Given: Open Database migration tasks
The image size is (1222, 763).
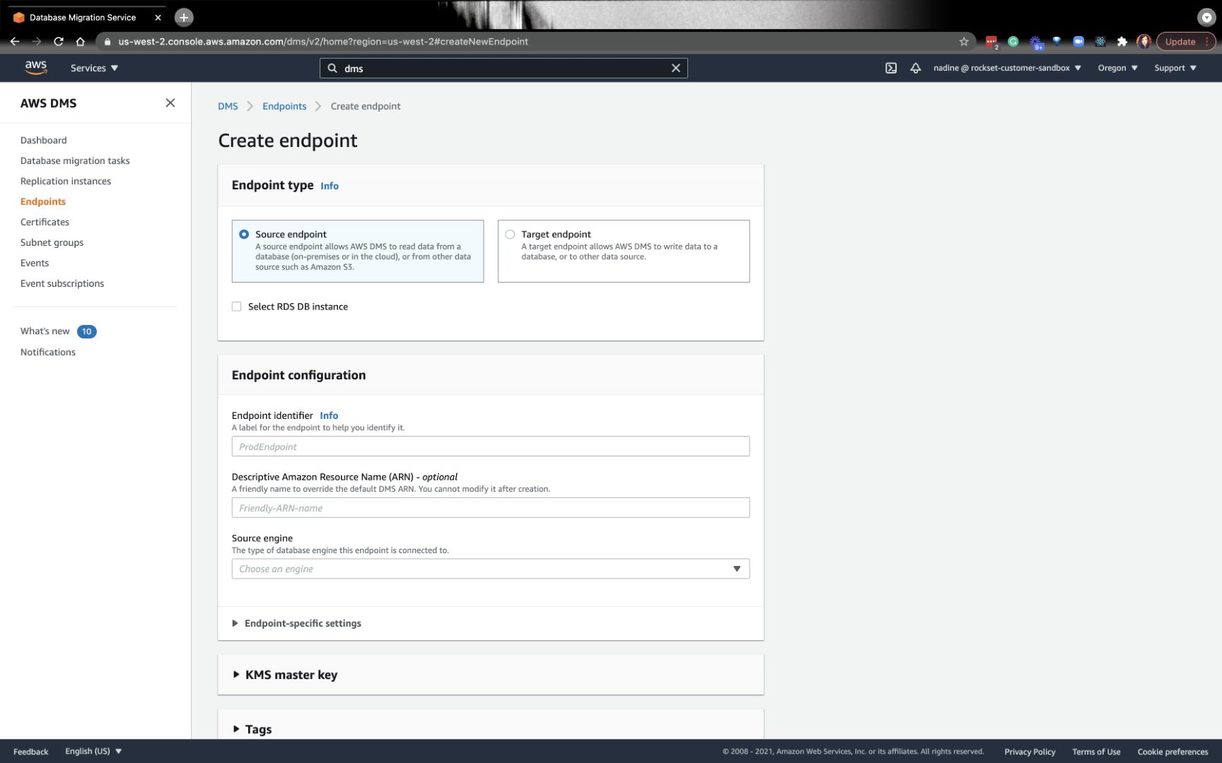Looking at the screenshot, I should [75, 161].
